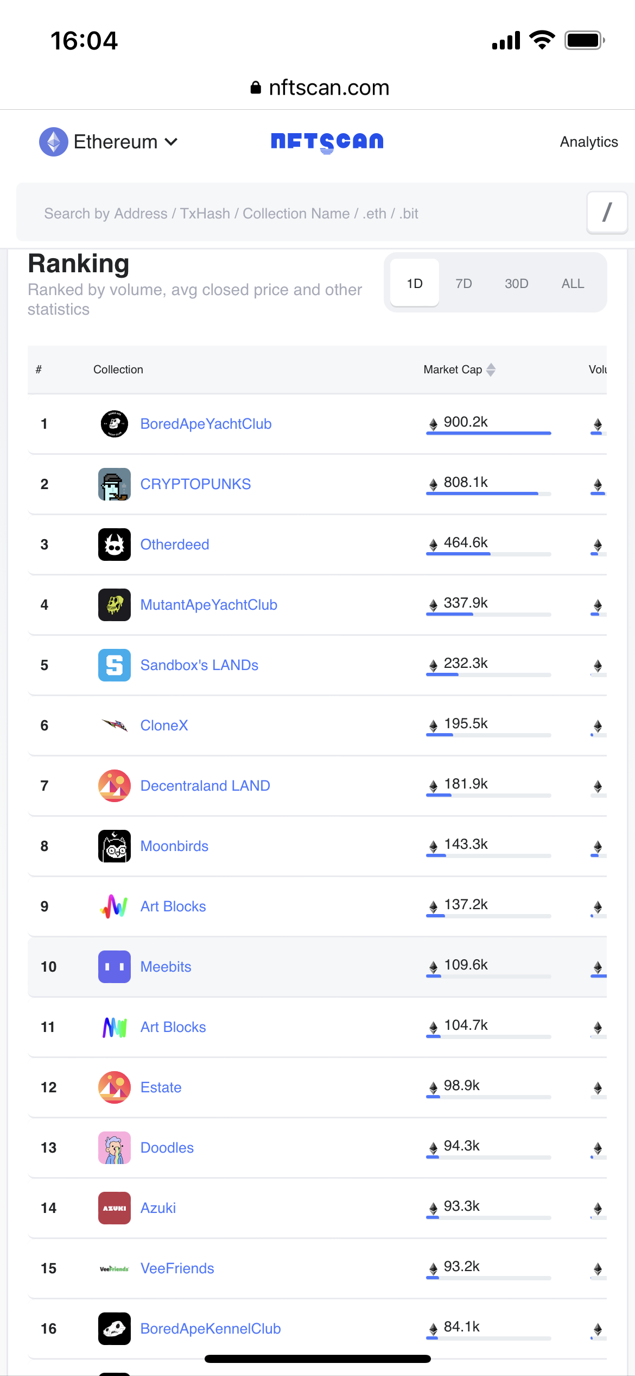Click the Sandbox's LANDs logo icon
This screenshot has height=1376, width=635.
coord(114,665)
